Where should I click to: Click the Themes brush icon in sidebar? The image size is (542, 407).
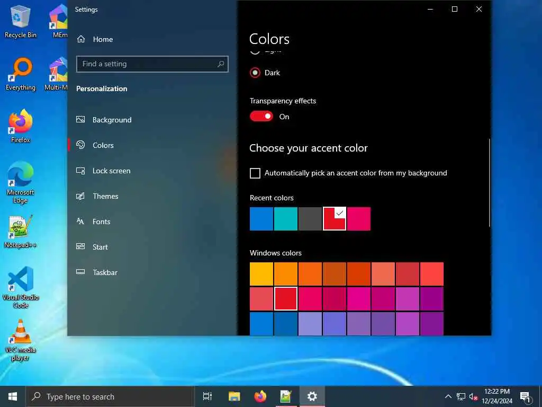(80, 196)
